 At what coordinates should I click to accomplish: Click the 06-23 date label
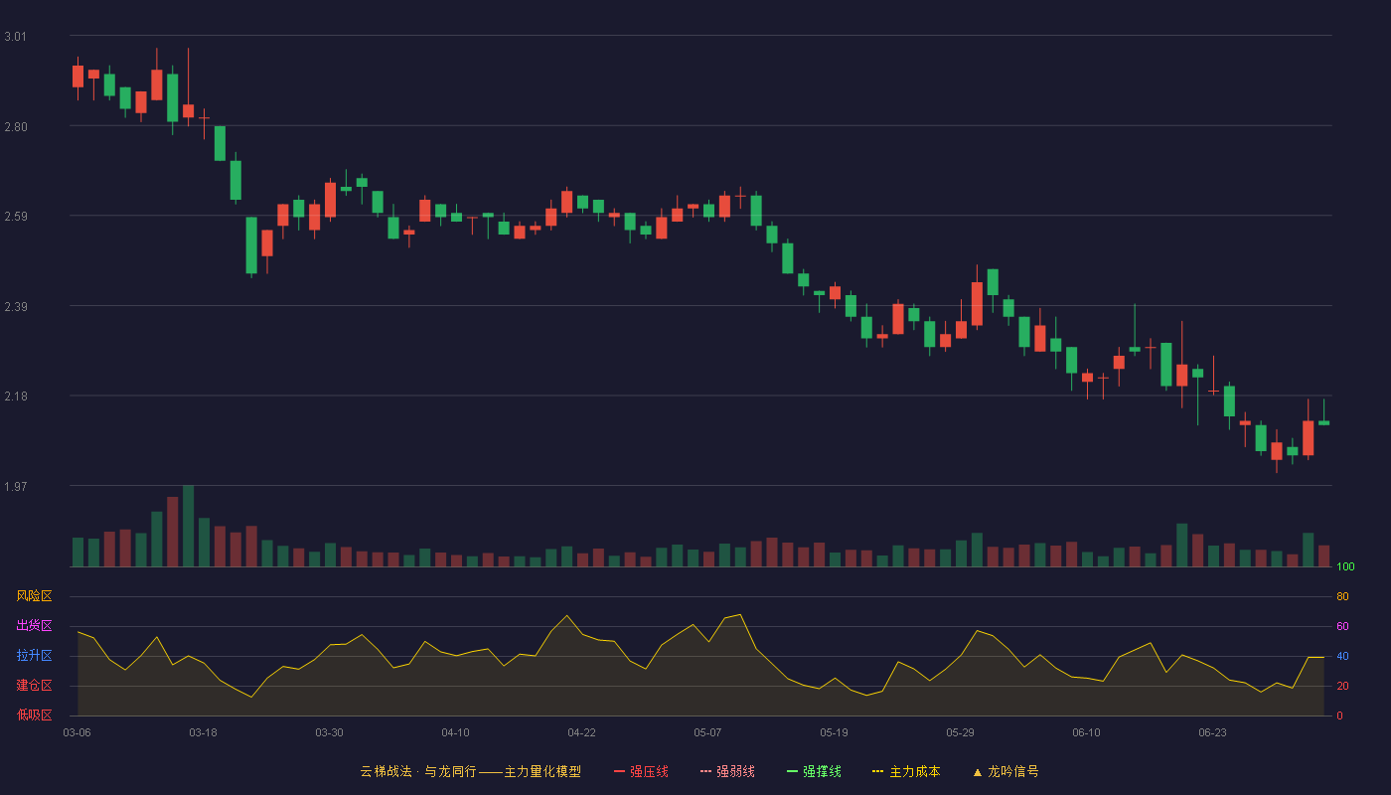(1212, 732)
